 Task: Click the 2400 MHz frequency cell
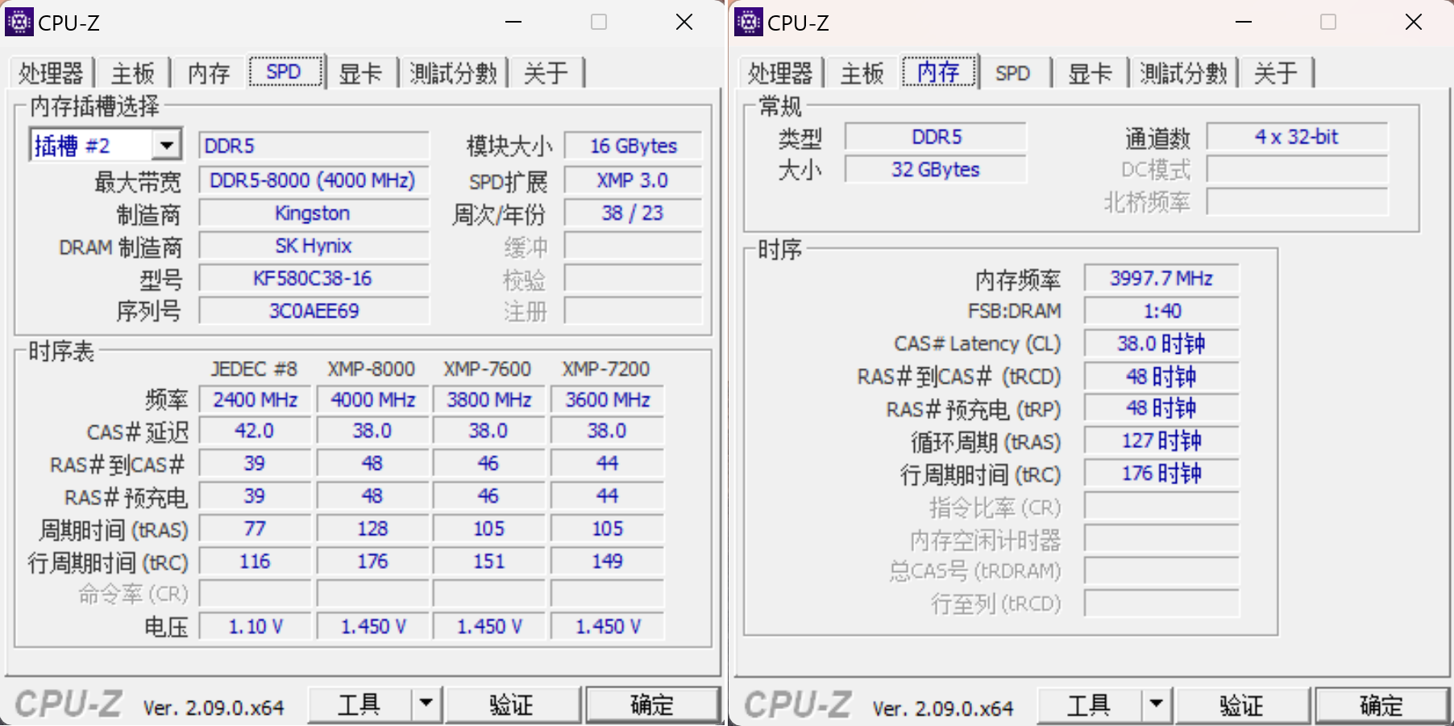coord(255,400)
